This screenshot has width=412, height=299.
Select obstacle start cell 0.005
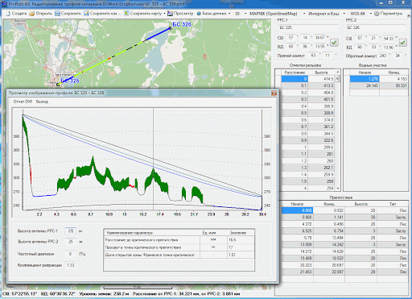point(297,210)
